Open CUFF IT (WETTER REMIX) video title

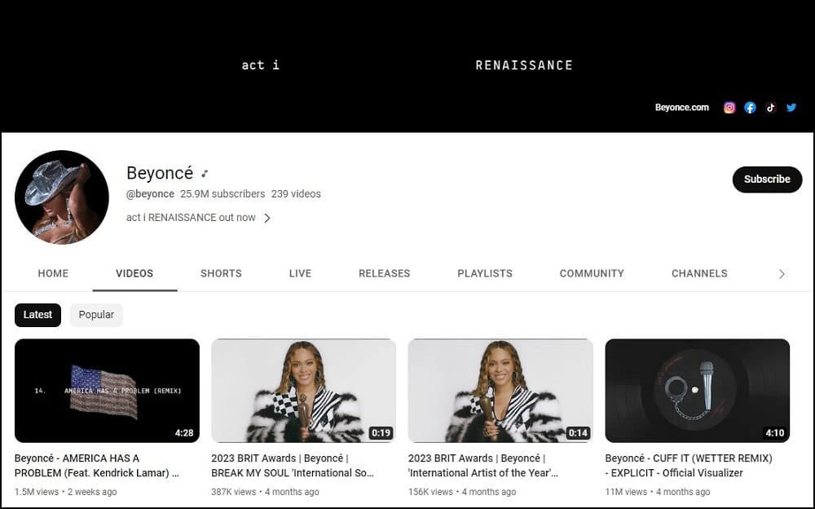pos(689,466)
